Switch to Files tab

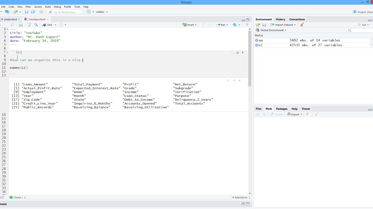(258, 109)
